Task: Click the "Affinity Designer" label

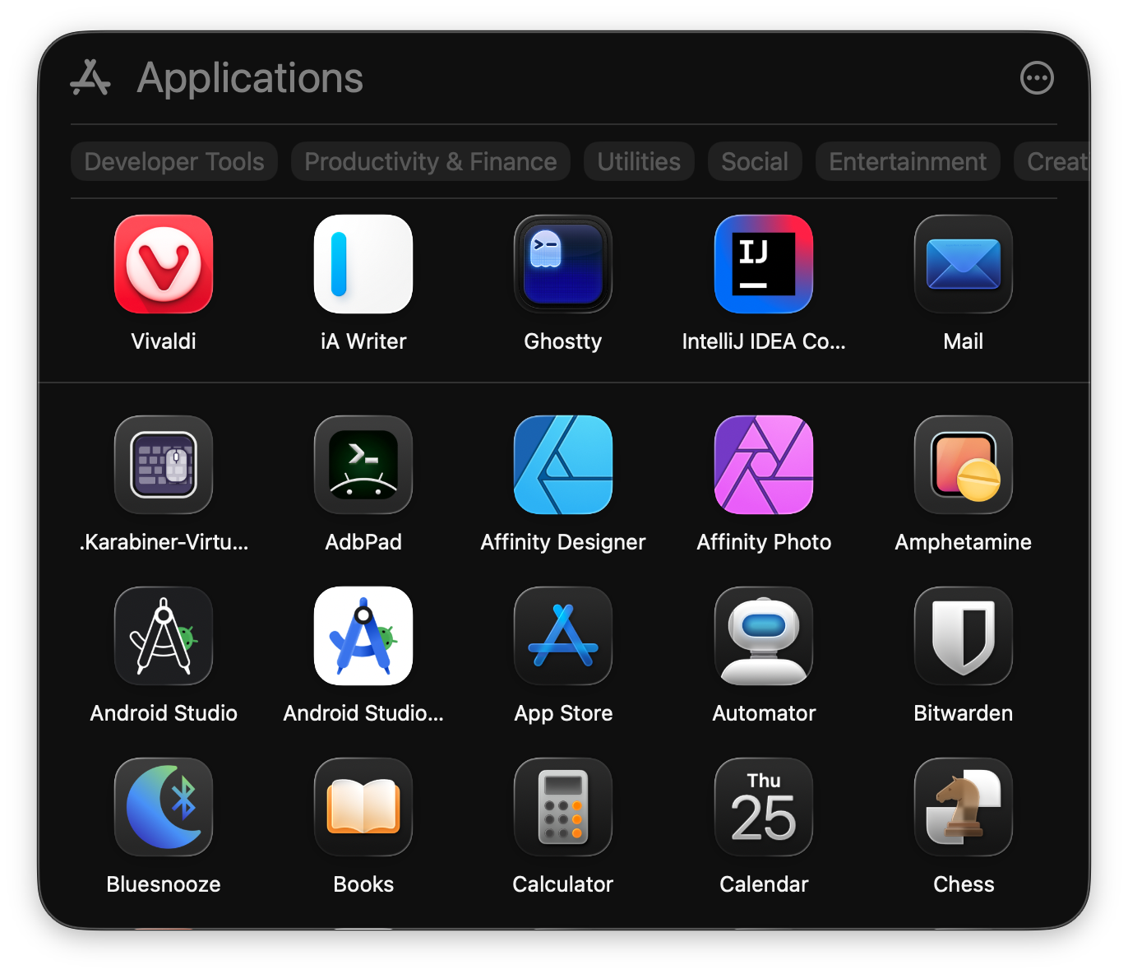Action: pos(563,542)
